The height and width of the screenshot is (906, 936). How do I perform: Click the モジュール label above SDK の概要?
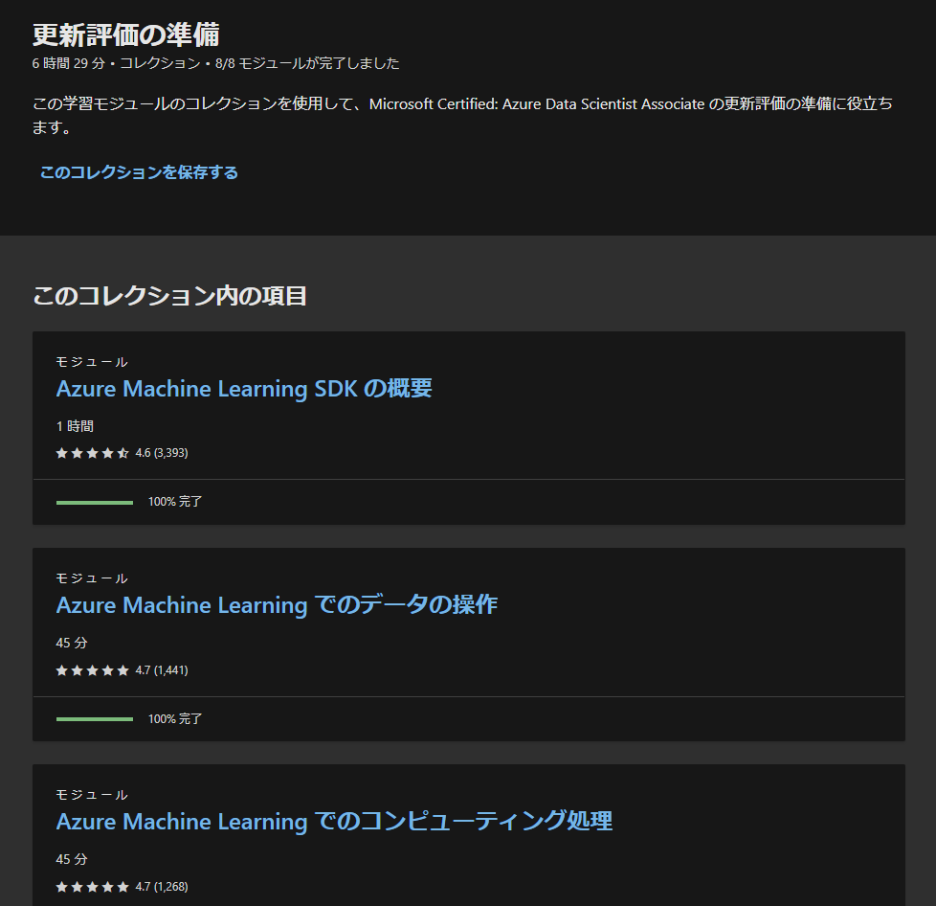(92, 362)
